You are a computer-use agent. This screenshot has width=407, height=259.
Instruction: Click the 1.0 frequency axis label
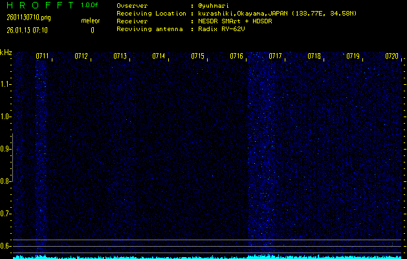(x=5, y=117)
